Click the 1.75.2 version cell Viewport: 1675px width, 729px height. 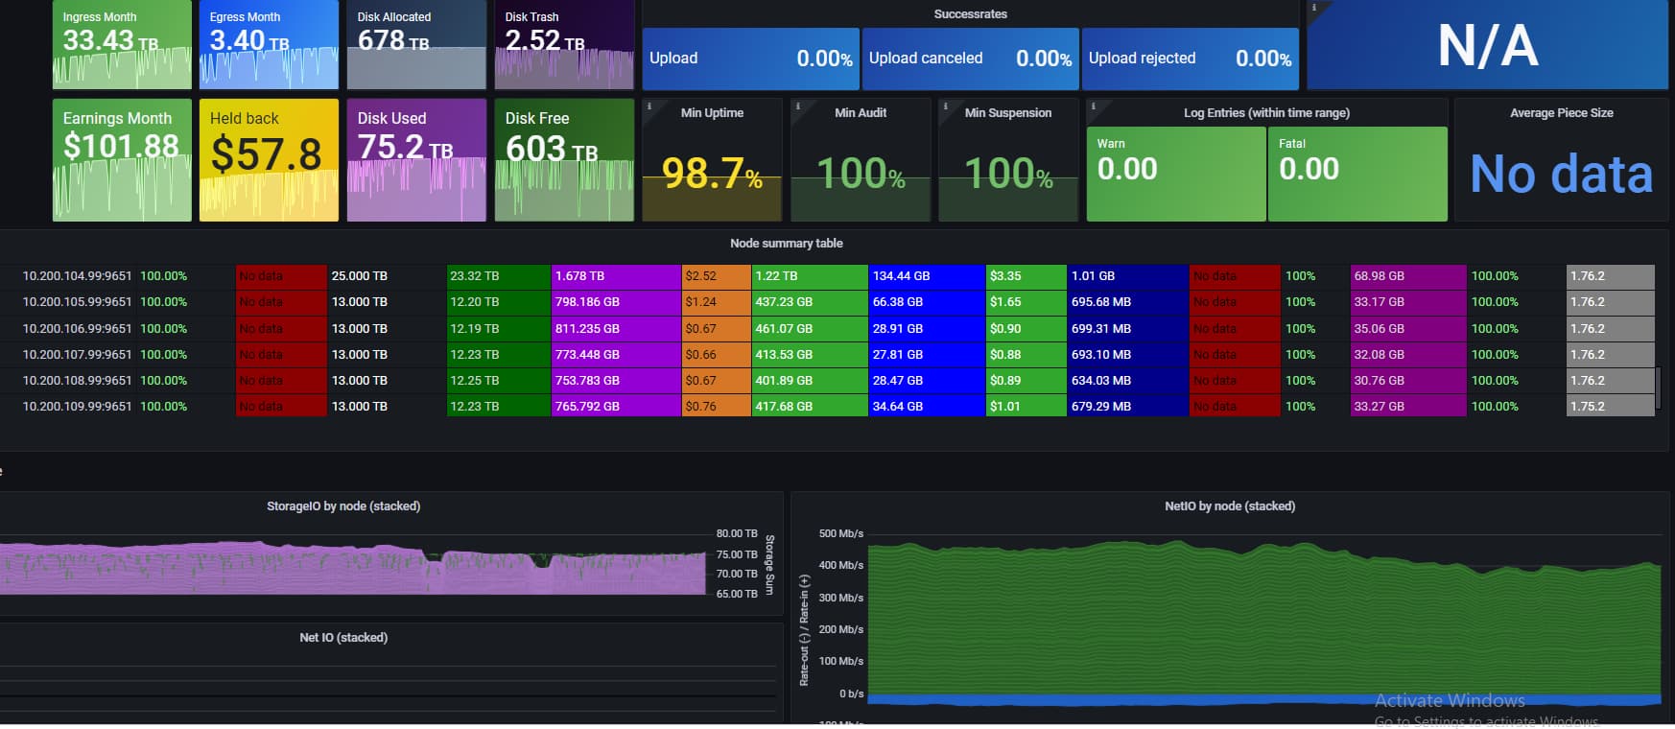click(1609, 407)
